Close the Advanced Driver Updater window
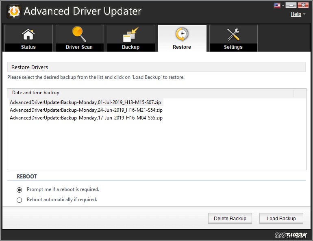313x241 pixels. [x=303, y=5]
